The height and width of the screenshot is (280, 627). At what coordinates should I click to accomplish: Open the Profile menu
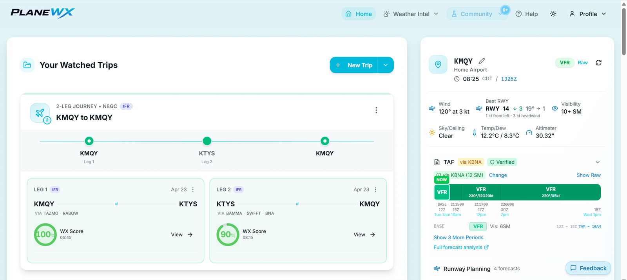(588, 14)
